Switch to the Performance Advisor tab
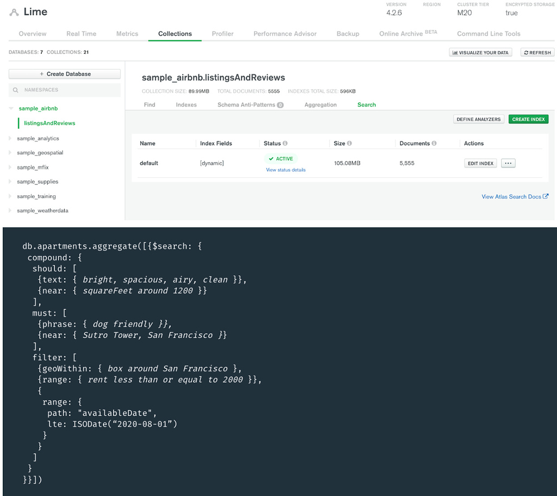The height and width of the screenshot is (496, 557). (284, 34)
